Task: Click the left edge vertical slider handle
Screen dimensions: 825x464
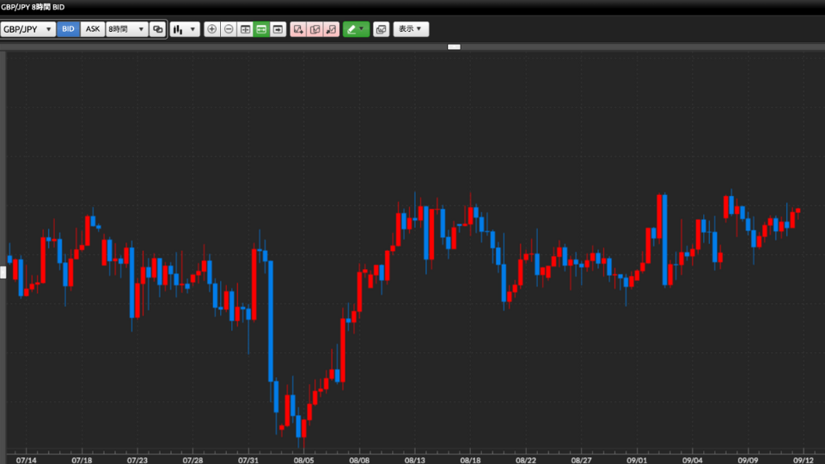Action: tap(3, 272)
